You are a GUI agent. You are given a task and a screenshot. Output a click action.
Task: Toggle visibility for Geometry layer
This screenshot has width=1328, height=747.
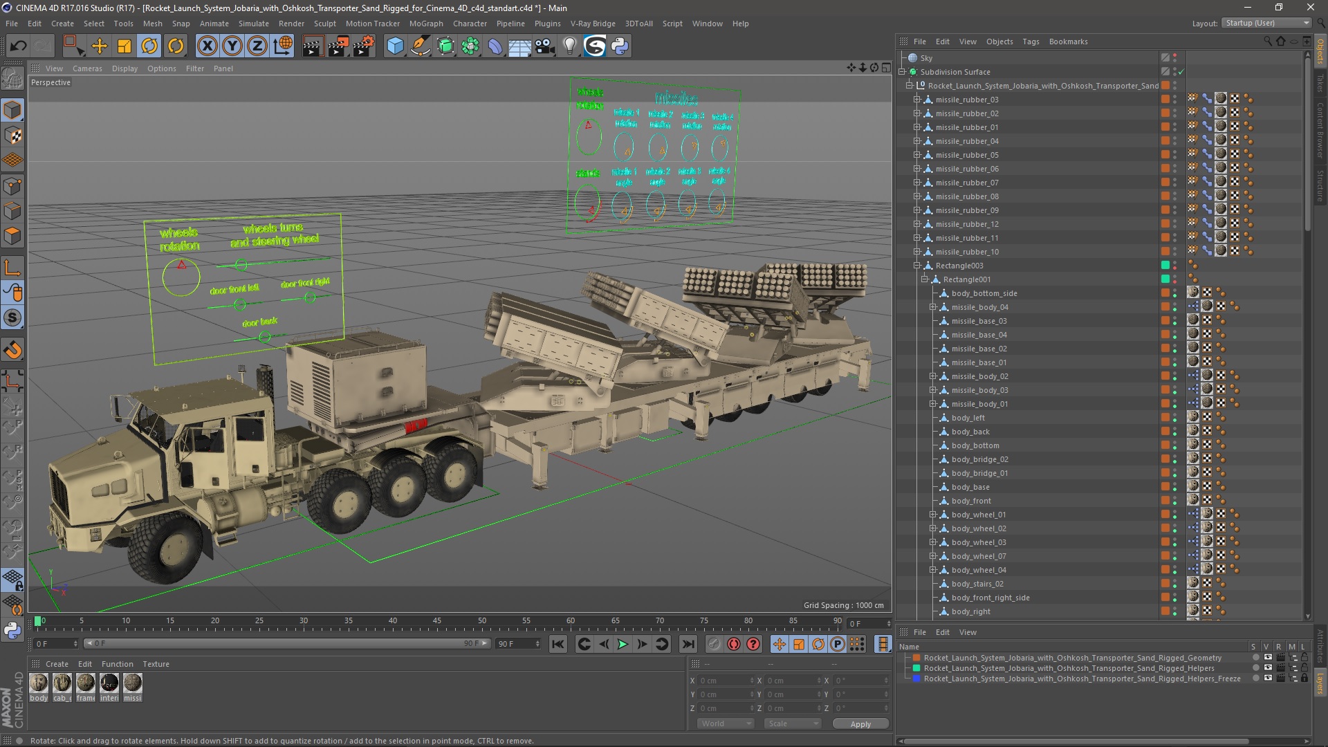pyautogui.click(x=1268, y=658)
